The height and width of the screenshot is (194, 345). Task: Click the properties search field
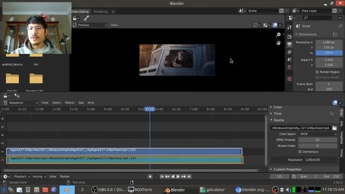pyautogui.click(x=317, y=18)
